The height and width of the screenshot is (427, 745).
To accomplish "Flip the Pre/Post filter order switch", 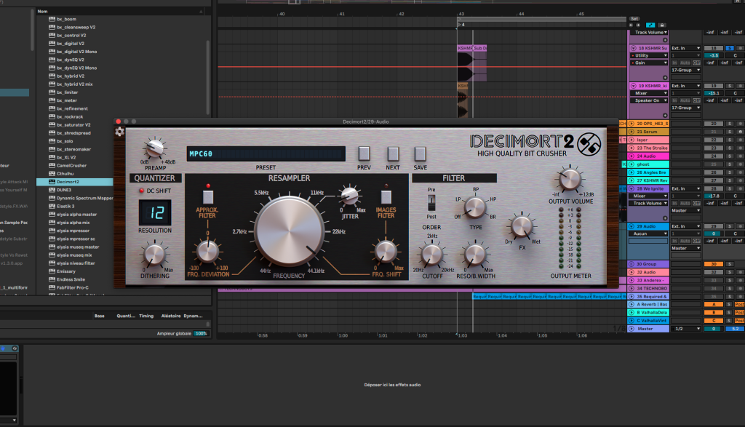I will 431,203.
